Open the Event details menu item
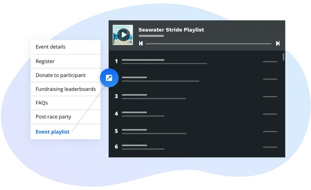311x190 pixels. click(50, 47)
